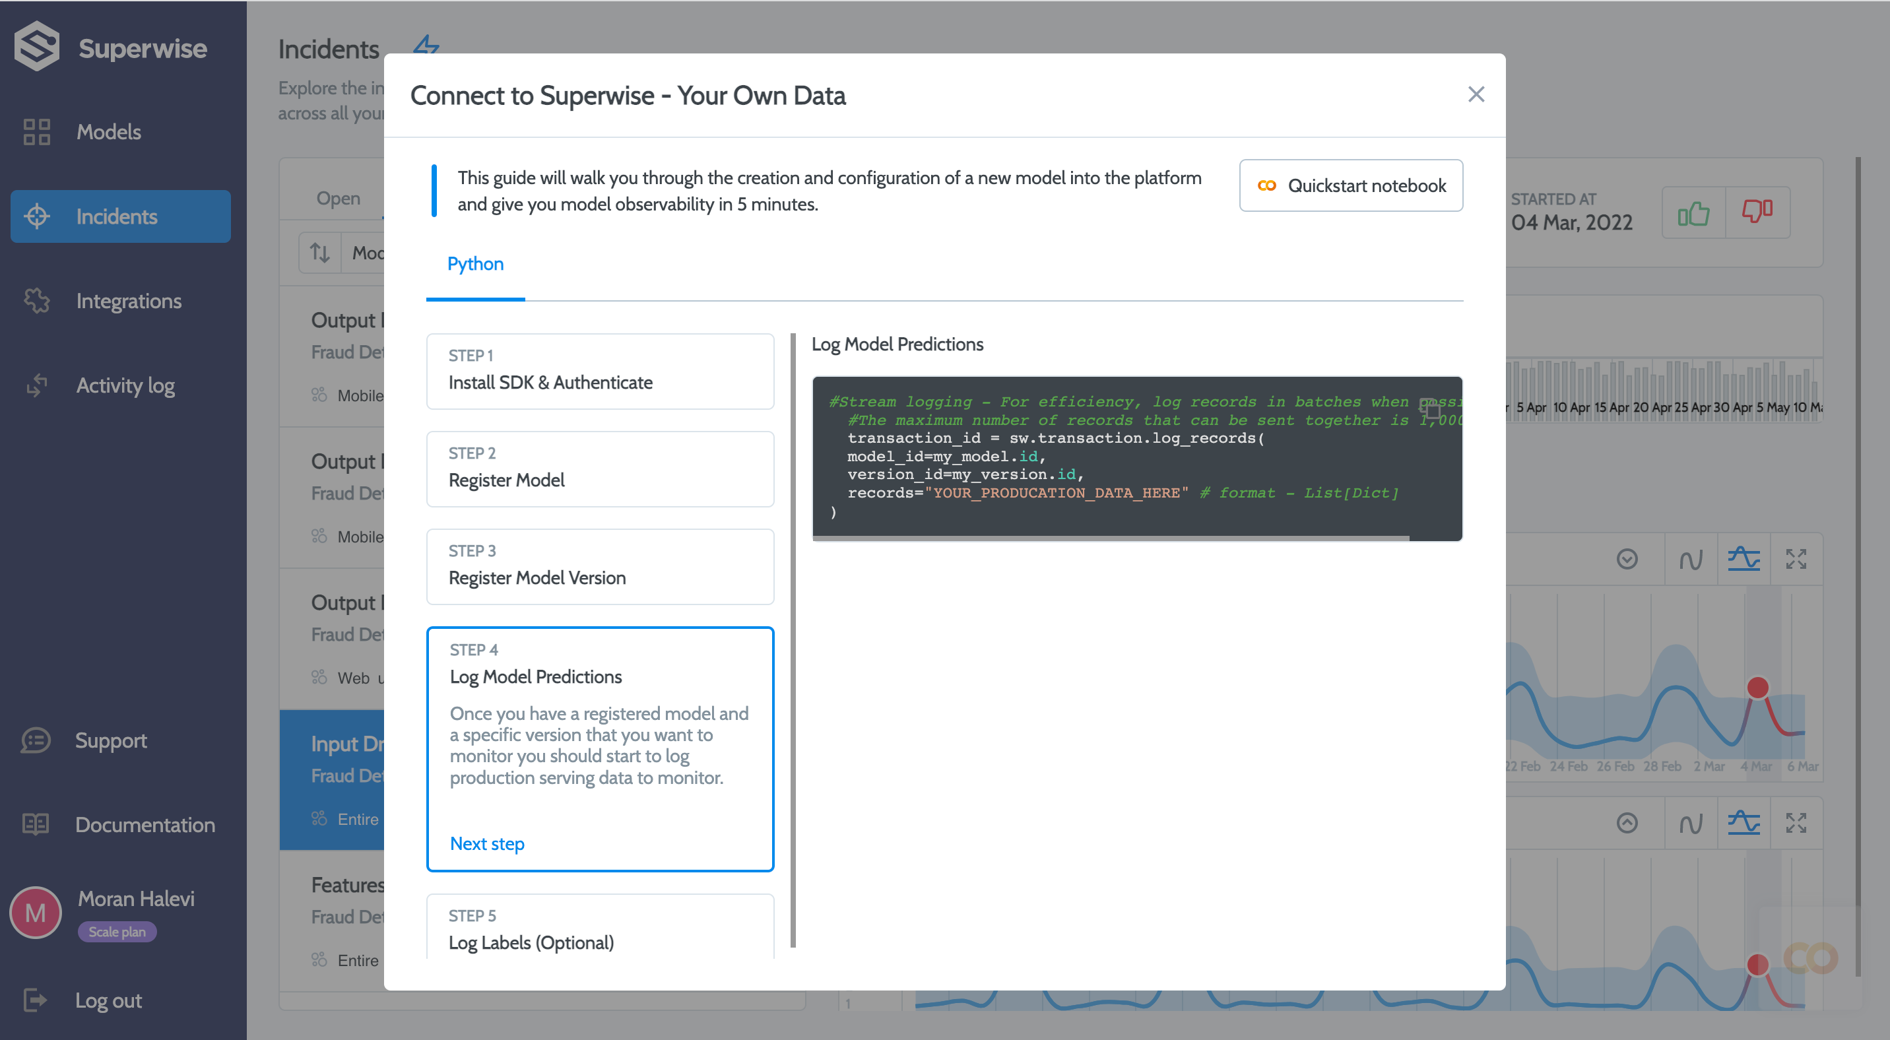Image resolution: width=1890 pixels, height=1040 pixels.
Task: Switch to the Python tab
Action: (x=475, y=264)
